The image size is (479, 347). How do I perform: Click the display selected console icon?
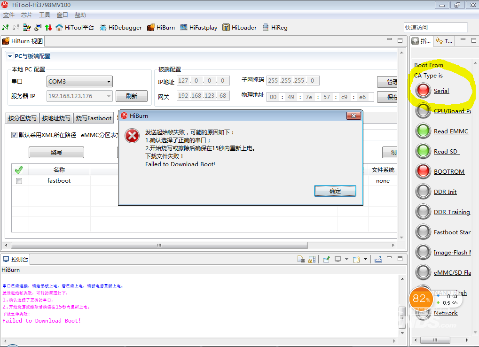click(338, 259)
